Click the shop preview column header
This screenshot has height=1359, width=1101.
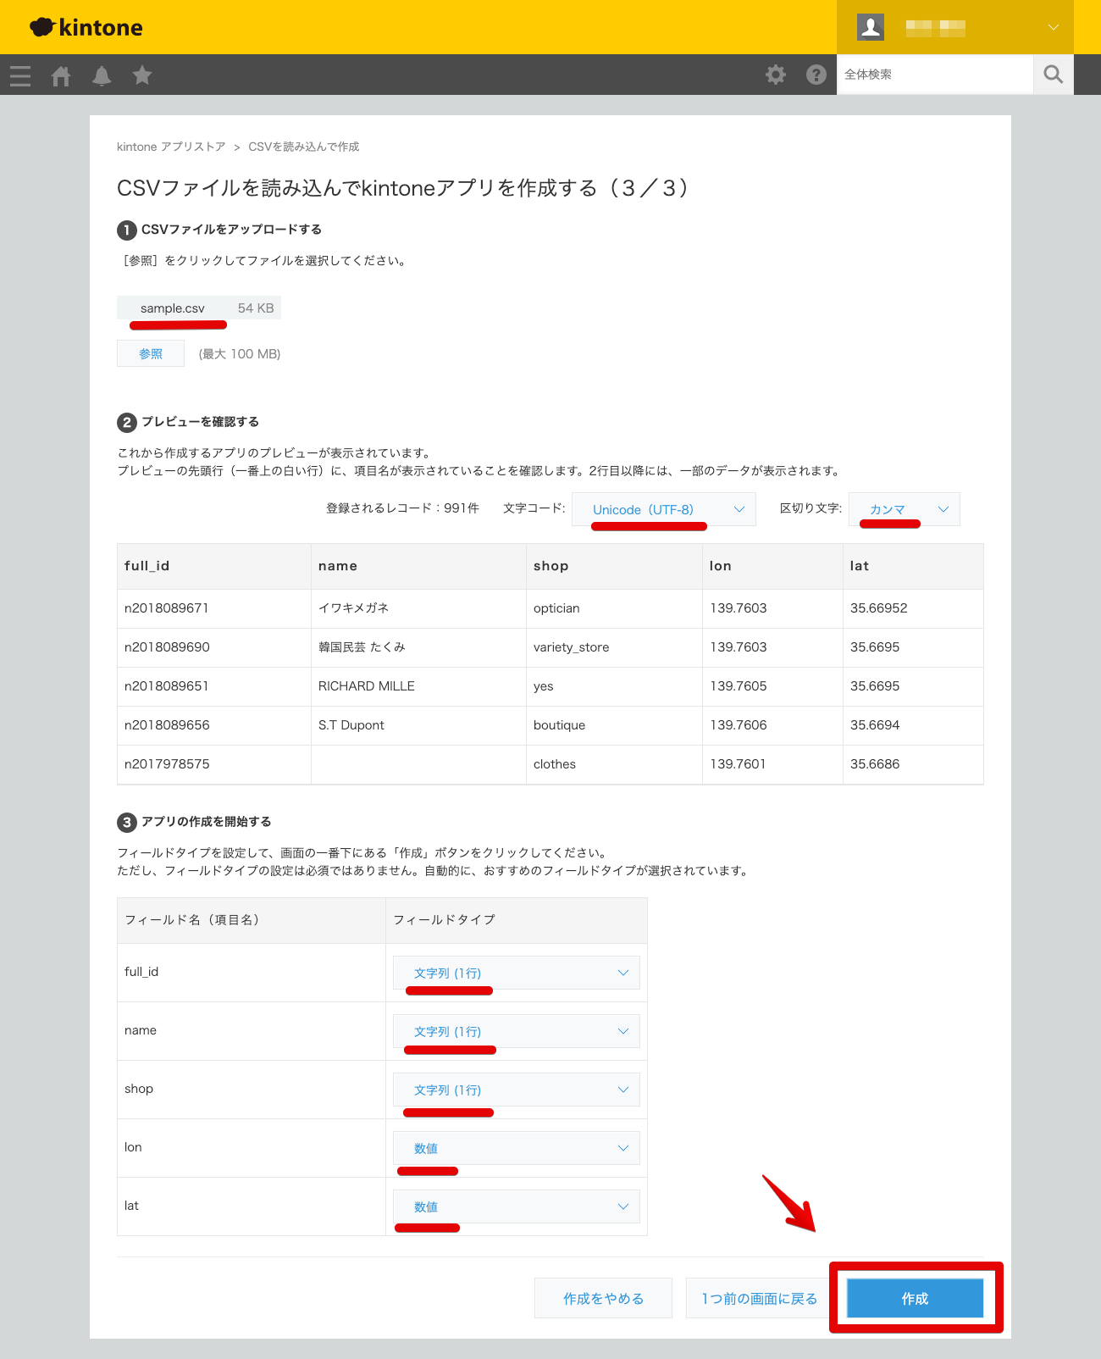(x=614, y=566)
